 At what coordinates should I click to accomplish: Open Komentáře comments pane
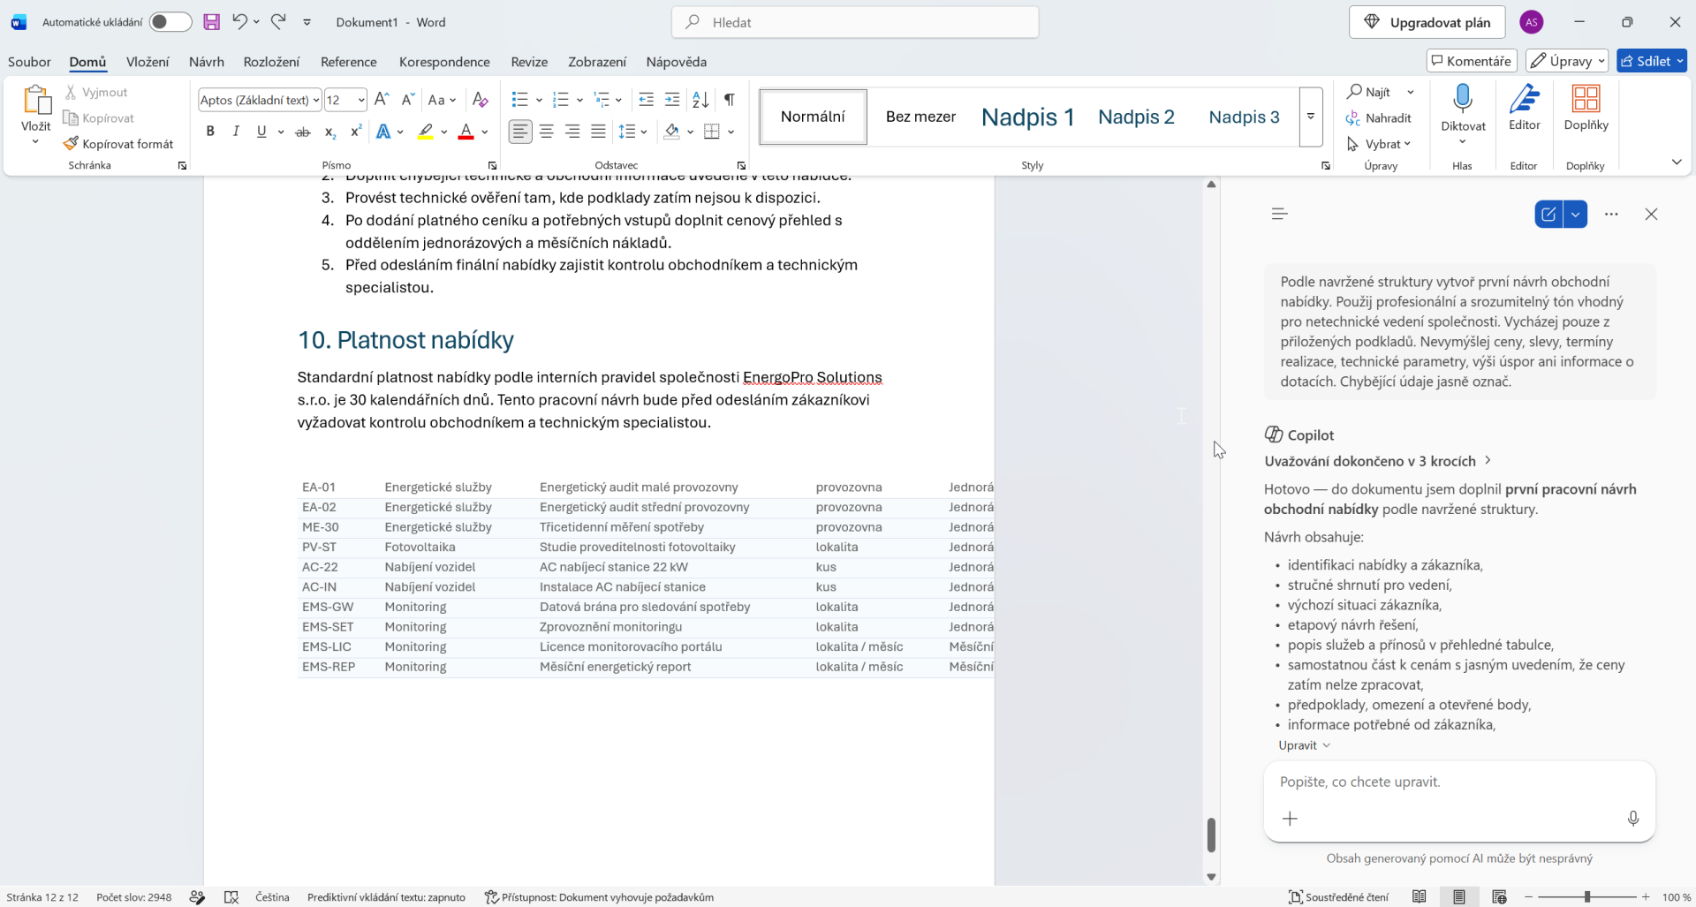click(1472, 61)
